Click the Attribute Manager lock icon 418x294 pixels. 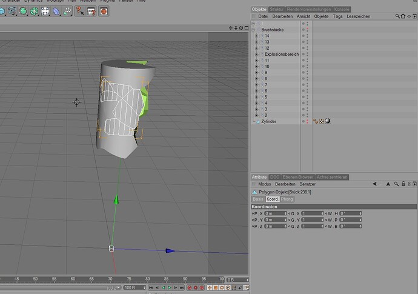403,184
